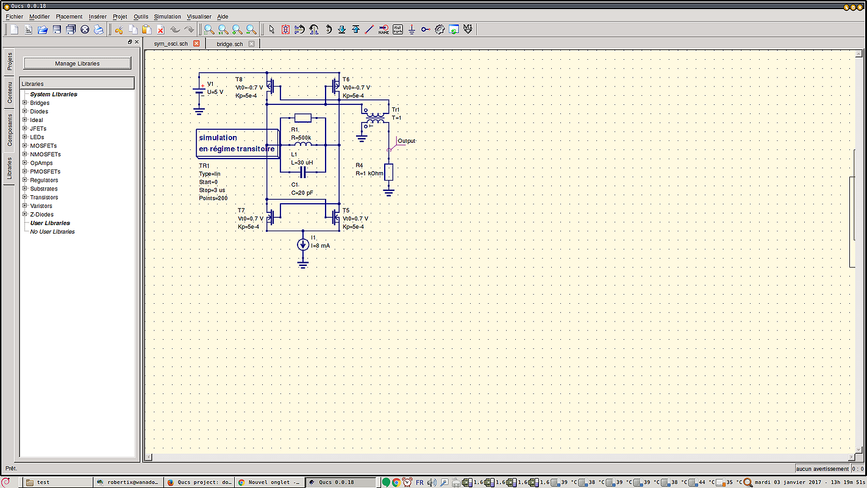Insert port tool

tap(426, 29)
